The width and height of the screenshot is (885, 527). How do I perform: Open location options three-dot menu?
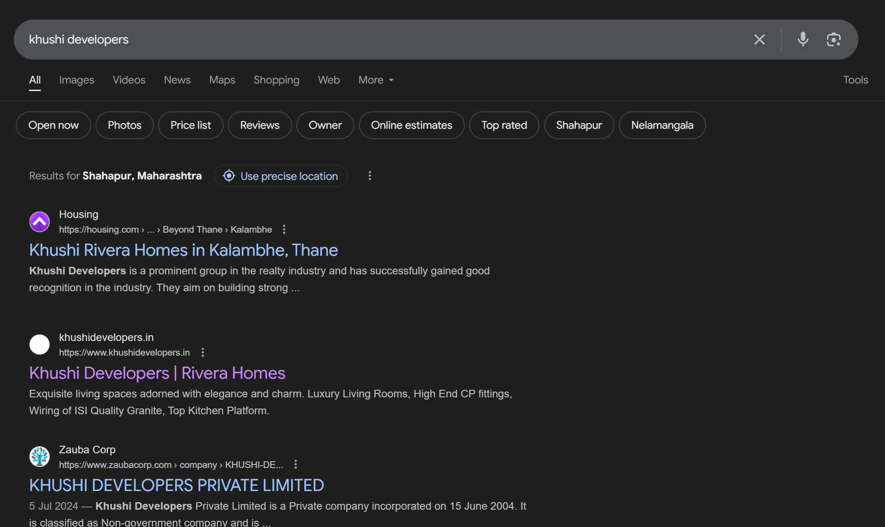tap(370, 176)
